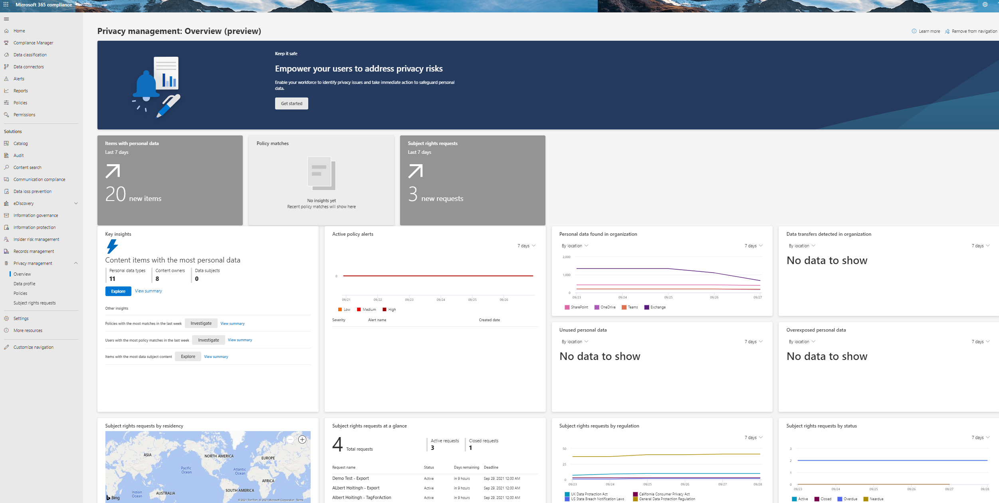Viewport: 999px width, 503px height.
Task: Click the Data loss prevention sidebar icon
Action: (6, 191)
